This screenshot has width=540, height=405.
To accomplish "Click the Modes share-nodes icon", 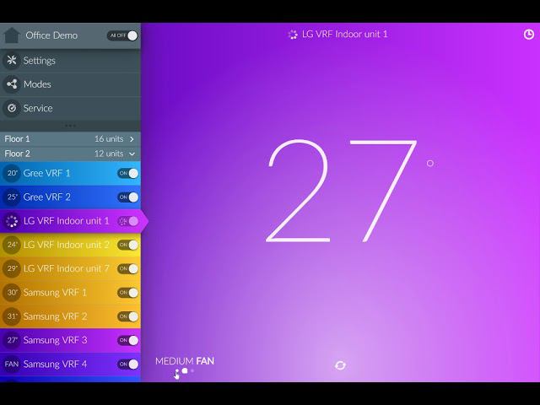I will 12,84.
